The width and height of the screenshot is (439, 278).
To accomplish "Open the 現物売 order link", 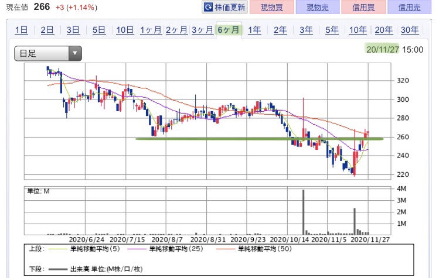I will (x=318, y=7).
